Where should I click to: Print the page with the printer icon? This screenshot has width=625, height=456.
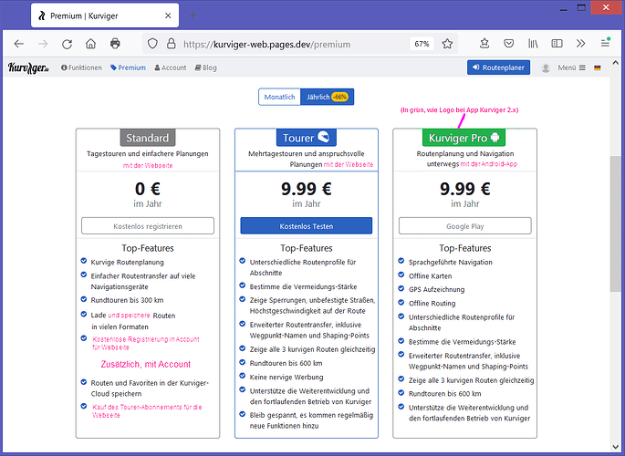(x=115, y=44)
